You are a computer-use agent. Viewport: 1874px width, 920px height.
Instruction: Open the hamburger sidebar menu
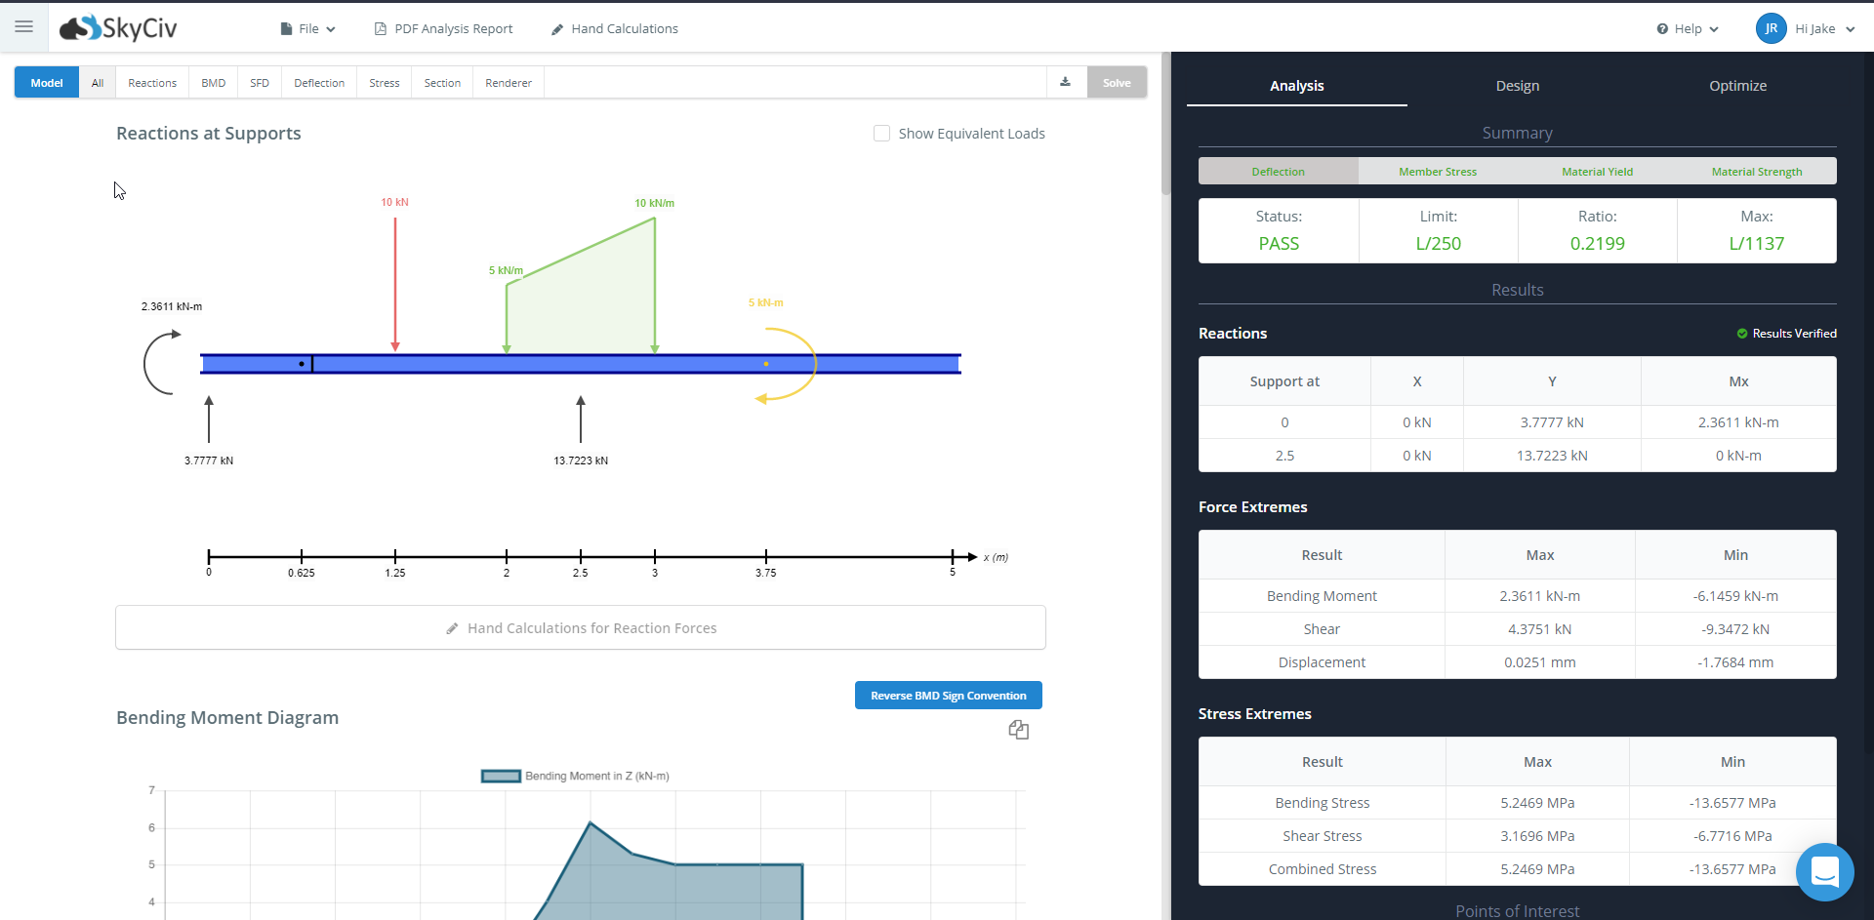[24, 27]
